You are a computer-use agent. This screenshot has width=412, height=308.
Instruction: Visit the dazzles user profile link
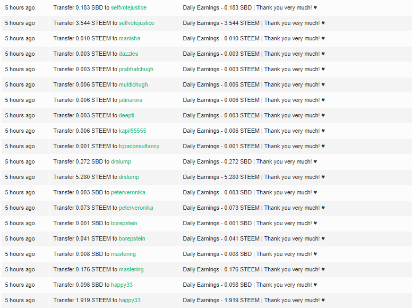click(x=128, y=54)
